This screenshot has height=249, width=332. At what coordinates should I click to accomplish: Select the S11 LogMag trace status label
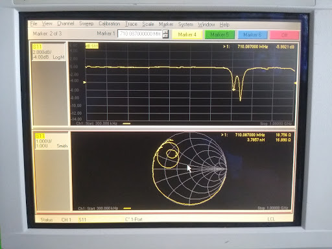(x=37, y=47)
